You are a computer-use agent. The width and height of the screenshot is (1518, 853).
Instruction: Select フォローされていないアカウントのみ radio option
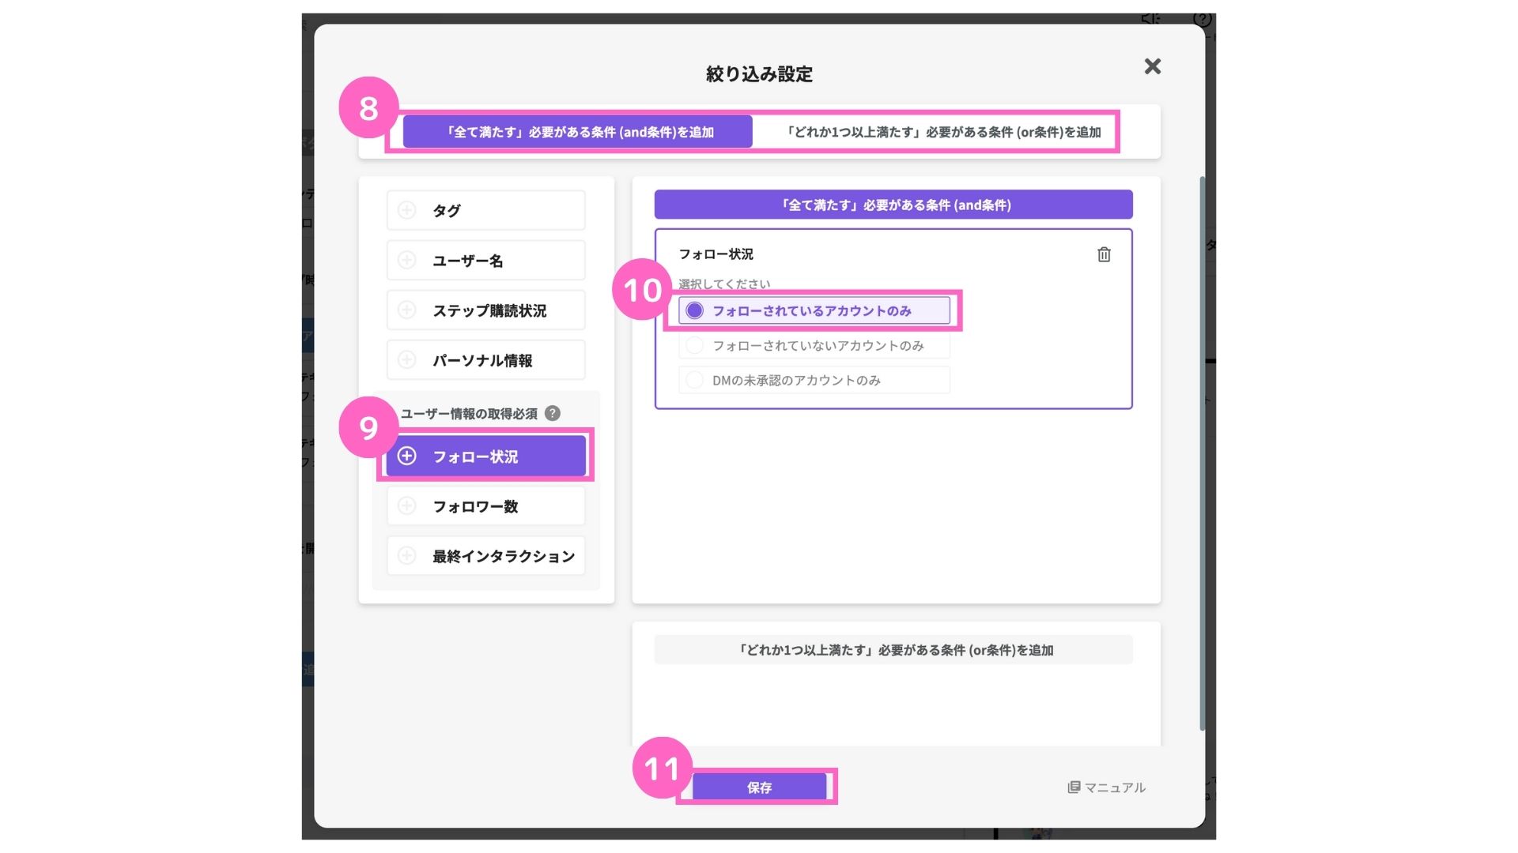695,345
